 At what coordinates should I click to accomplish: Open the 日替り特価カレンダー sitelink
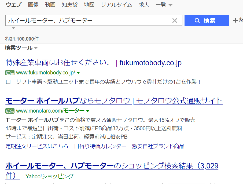pyautogui.click(x=100, y=146)
